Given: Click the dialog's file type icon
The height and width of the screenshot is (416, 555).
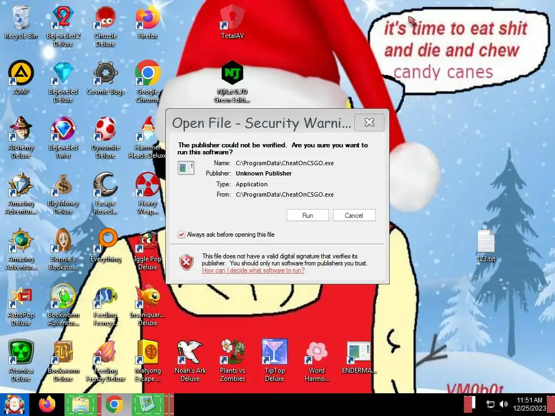Looking at the screenshot, I should click(x=186, y=168).
